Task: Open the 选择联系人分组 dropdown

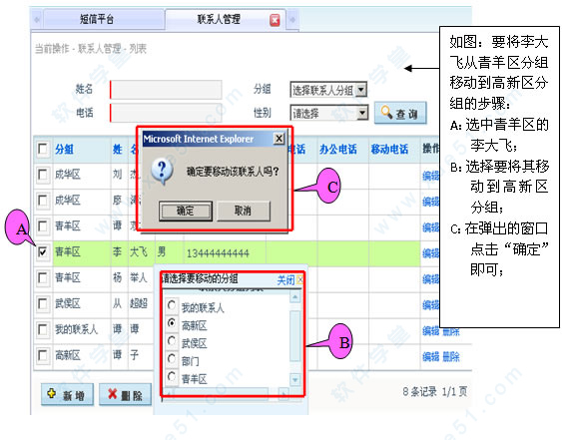Action: (328, 90)
